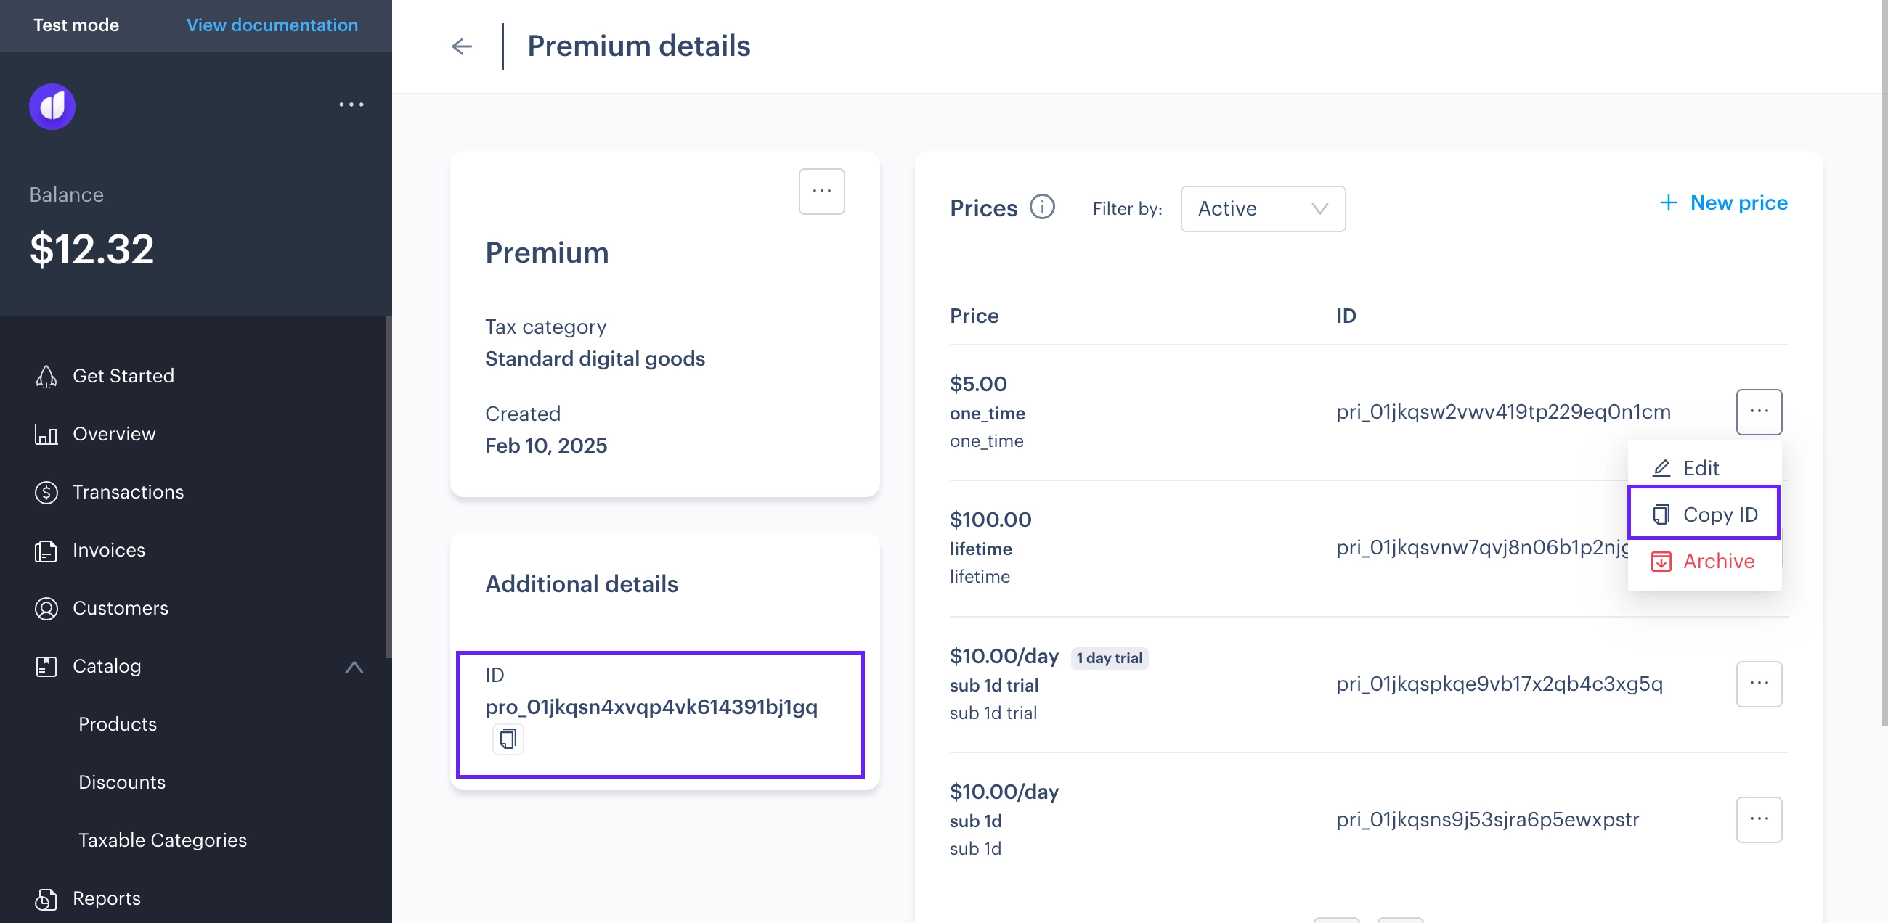Viewport: 1888px width, 923px height.
Task: Select Taxable Categories in the sidebar
Action: coord(163,840)
